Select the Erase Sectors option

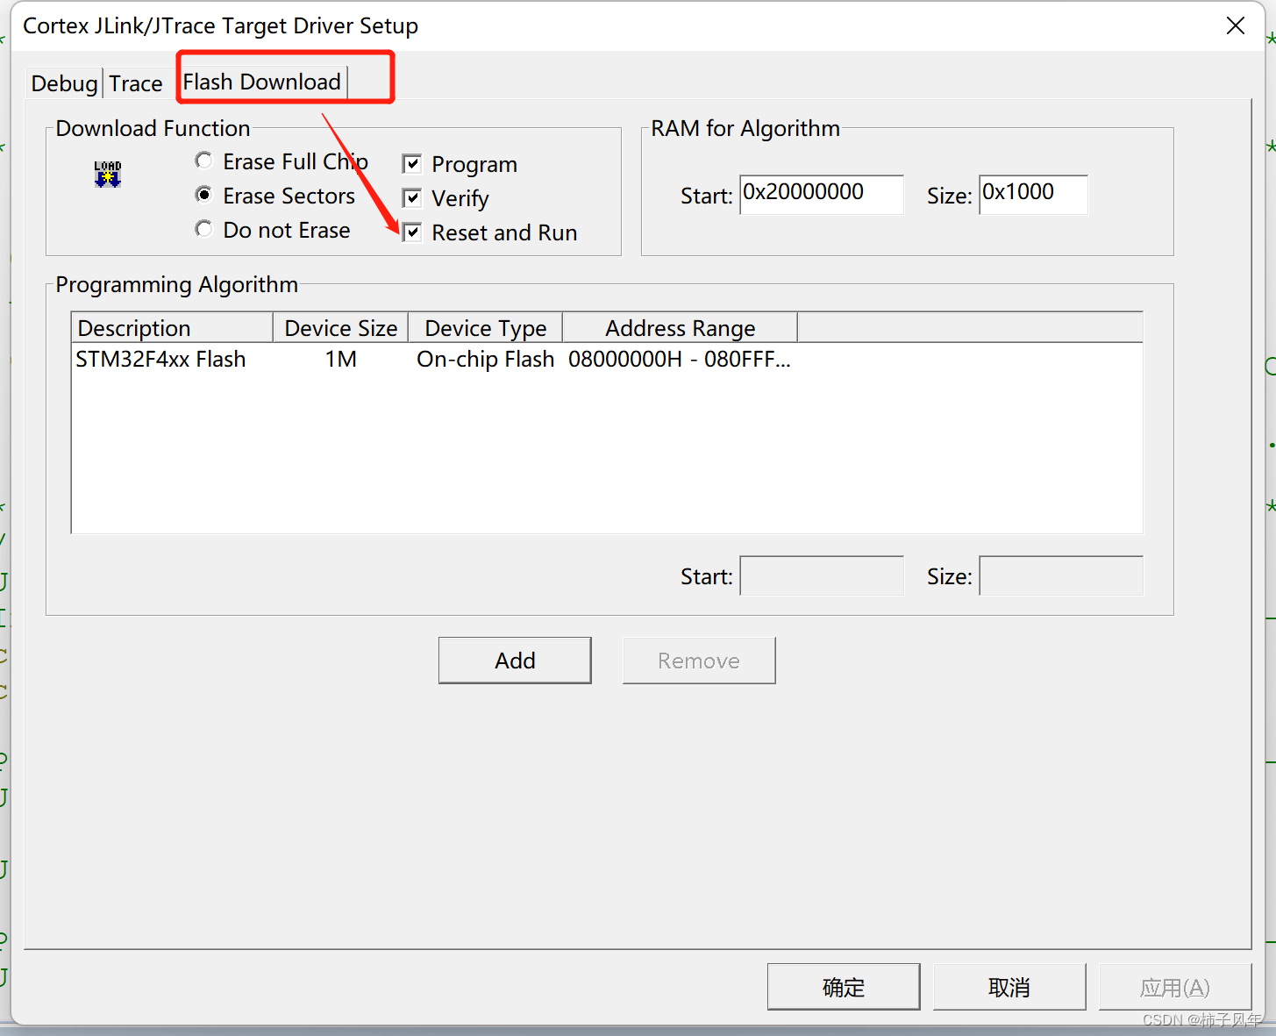[203, 195]
